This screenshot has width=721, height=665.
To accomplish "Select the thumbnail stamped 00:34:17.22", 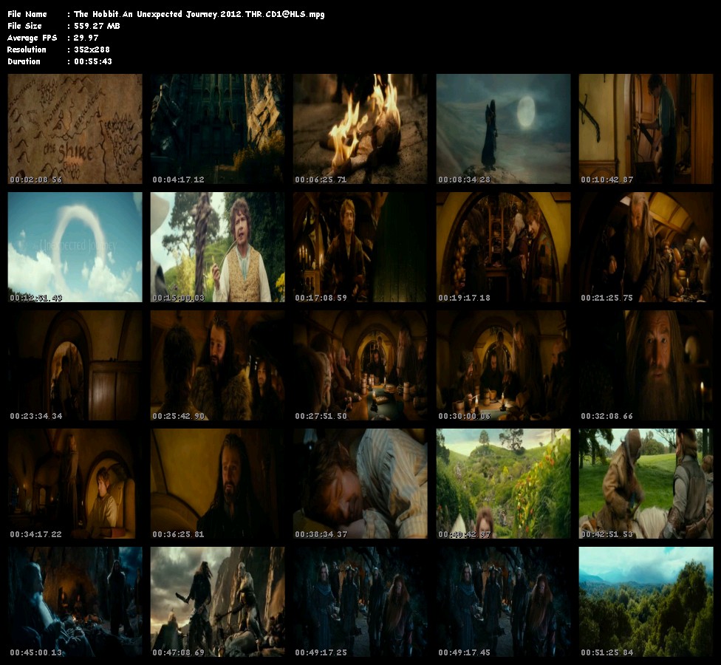I will [75, 483].
